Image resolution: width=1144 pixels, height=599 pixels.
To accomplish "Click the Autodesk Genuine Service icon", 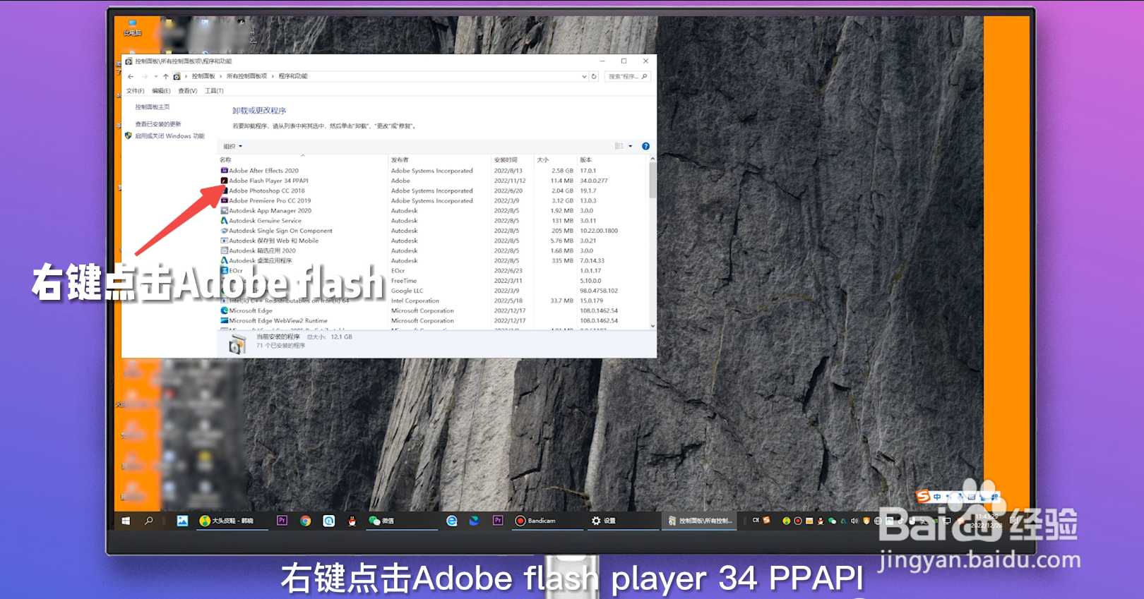I will (x=225, y=221).
